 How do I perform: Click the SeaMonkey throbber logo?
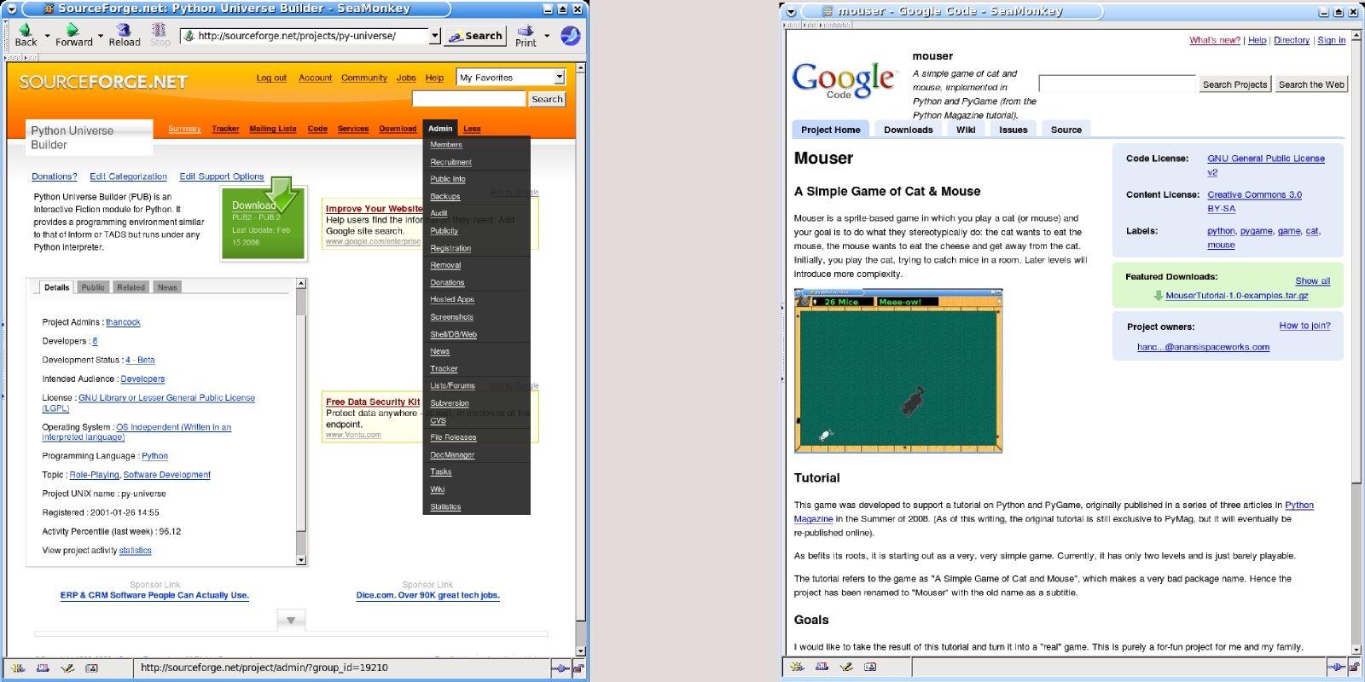[x=571, y=35]
